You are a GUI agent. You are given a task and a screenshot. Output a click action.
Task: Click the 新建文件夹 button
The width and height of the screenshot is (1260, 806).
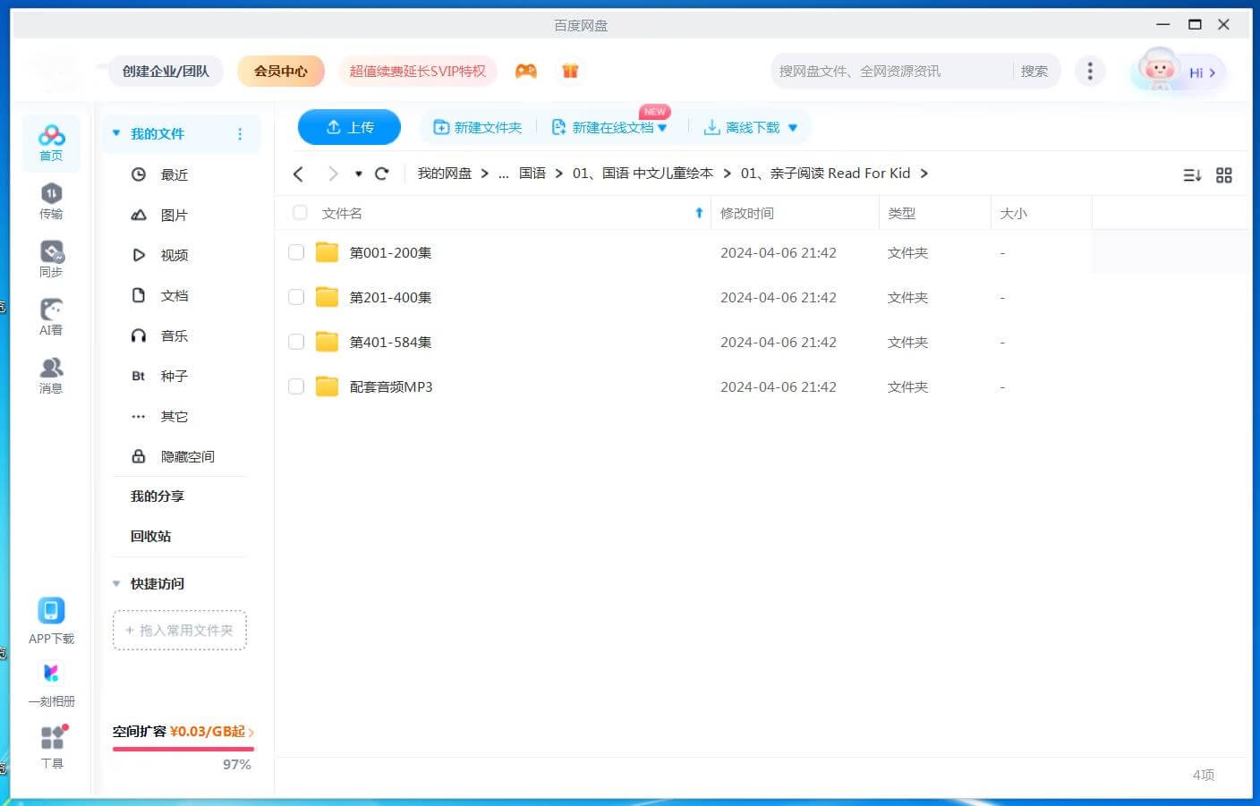478,128
